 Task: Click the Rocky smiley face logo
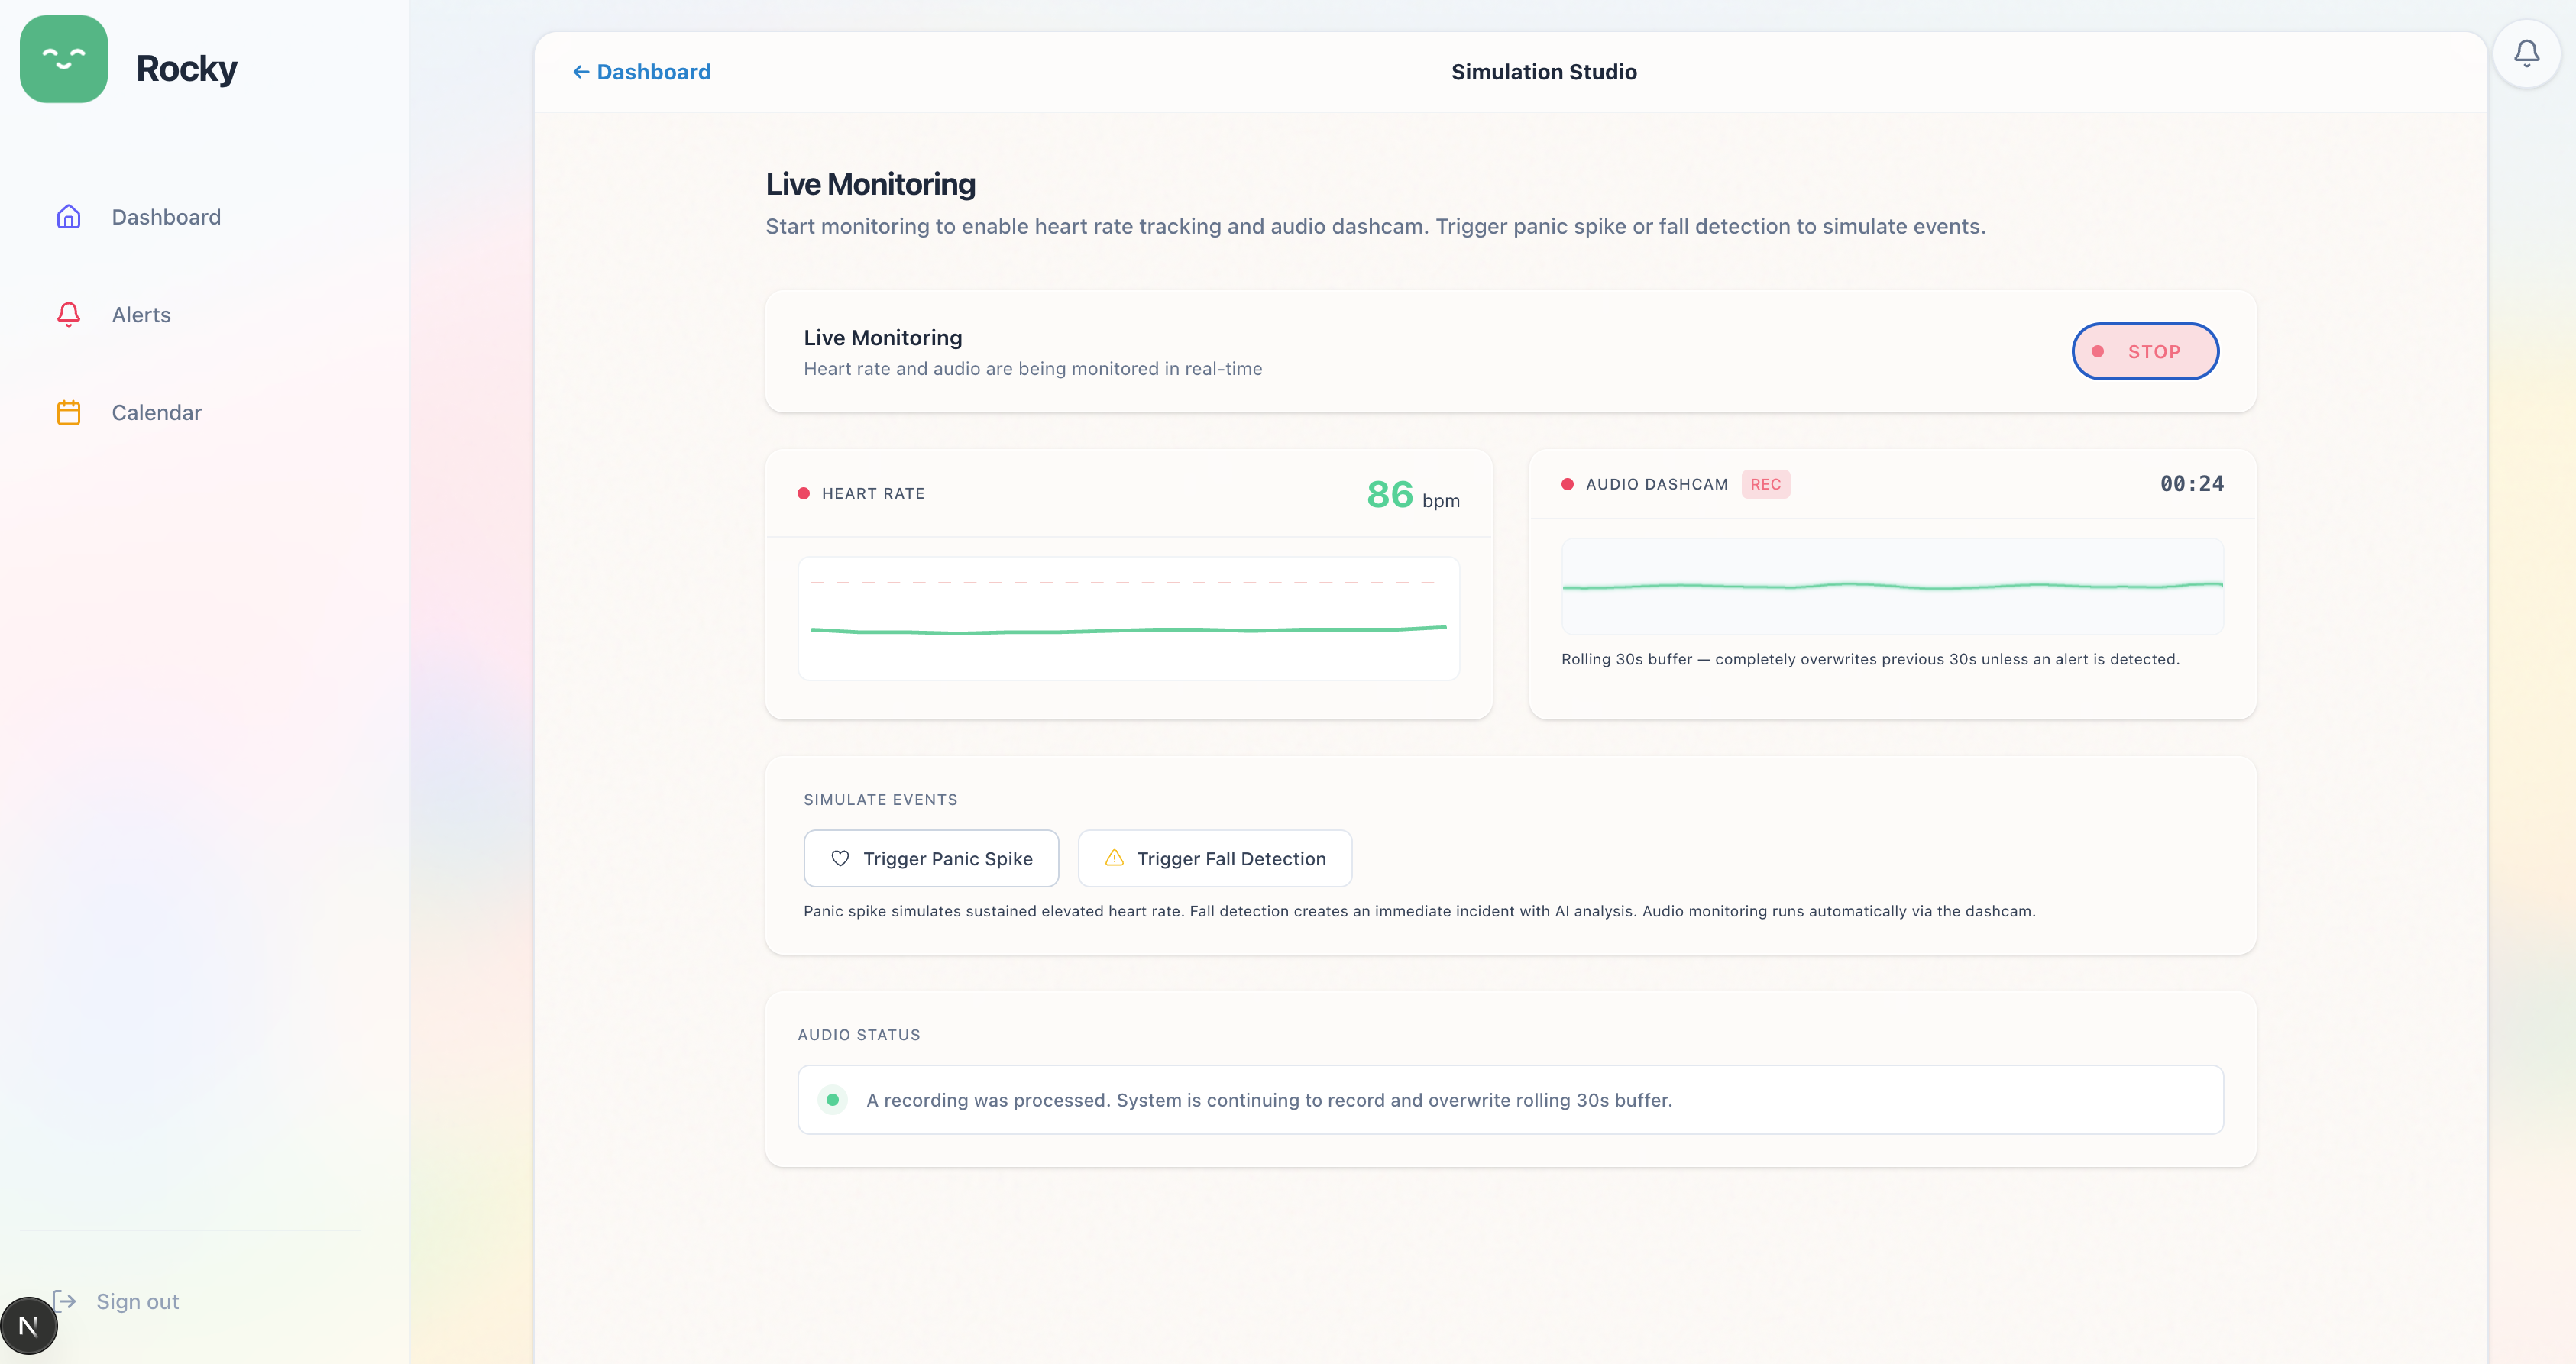(63, 59)
